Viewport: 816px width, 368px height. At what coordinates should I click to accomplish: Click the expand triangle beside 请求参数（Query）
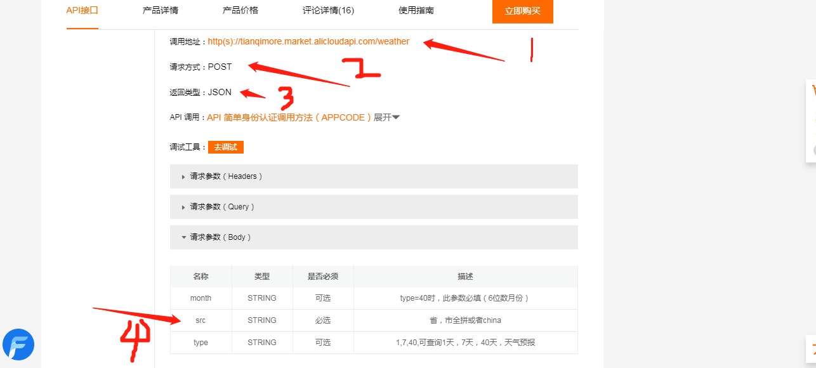coord(183,207)
